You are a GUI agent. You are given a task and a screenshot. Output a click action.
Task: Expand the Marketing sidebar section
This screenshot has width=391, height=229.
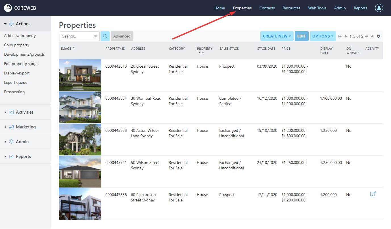(x=26, y=127)
